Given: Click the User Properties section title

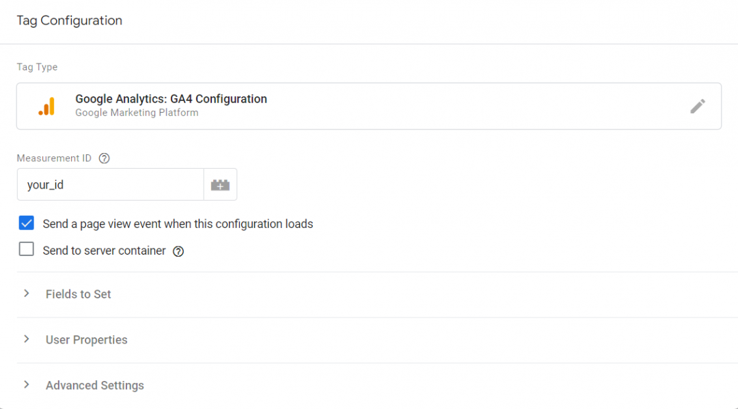Looking at the screenshot, I should 87,340.
